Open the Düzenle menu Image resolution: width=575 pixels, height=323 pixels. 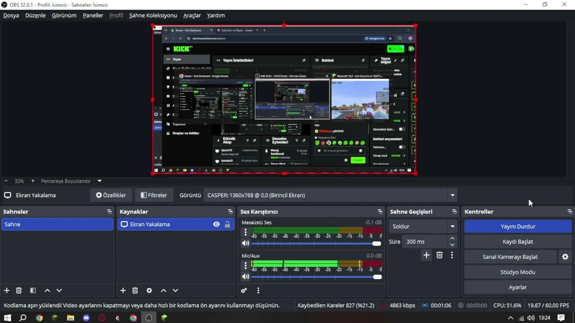pos(35,15)
